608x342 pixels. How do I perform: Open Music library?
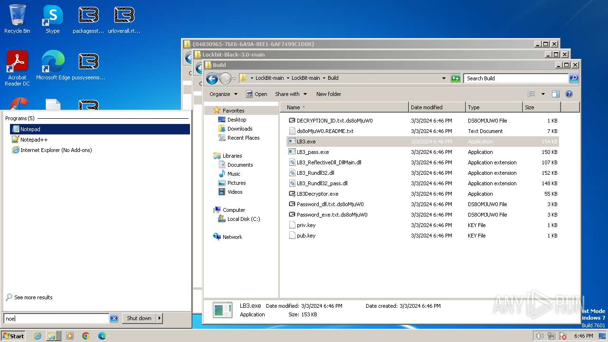[x=234, y=174]
